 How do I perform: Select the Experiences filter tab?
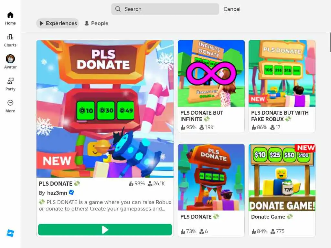[58, 23]
